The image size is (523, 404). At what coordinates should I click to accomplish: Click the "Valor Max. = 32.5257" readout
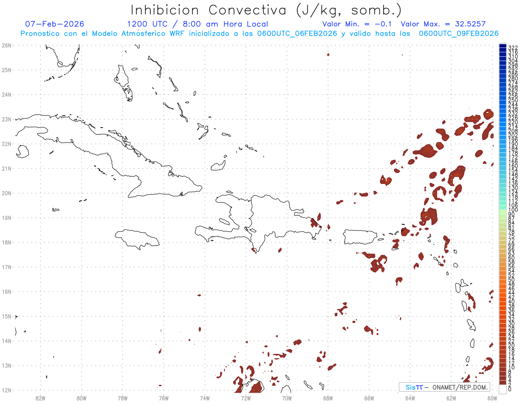pyautogui.click(x=443, y=24)
